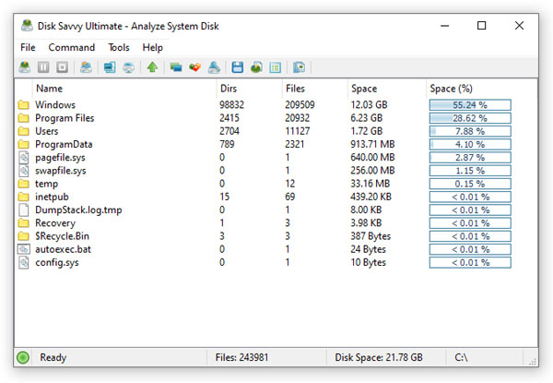
Task: Click the computer and server toolbar icon
Action: click(x=110, y=67)
